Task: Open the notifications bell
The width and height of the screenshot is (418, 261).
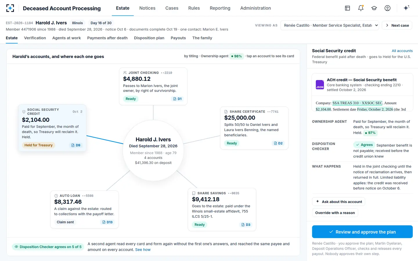Action: (361, 8)
